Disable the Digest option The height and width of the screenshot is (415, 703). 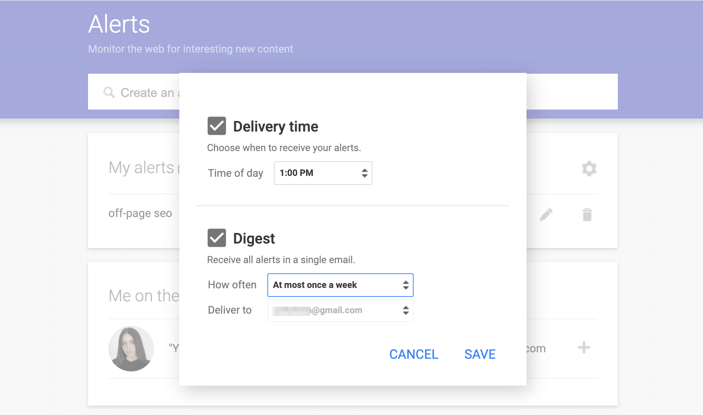[216, 238]
